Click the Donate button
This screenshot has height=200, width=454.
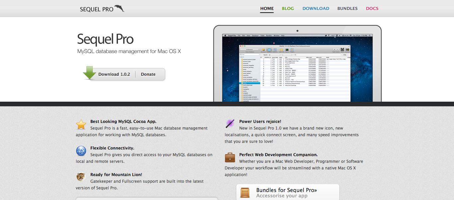[x=148, y=74]
